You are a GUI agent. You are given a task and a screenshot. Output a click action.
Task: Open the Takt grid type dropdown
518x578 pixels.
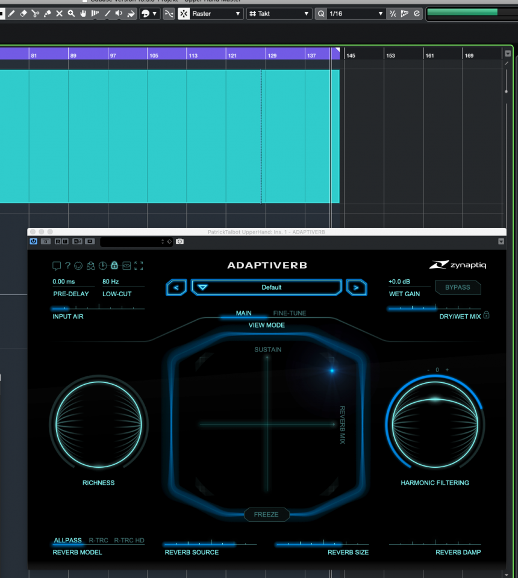click(279, 14)
